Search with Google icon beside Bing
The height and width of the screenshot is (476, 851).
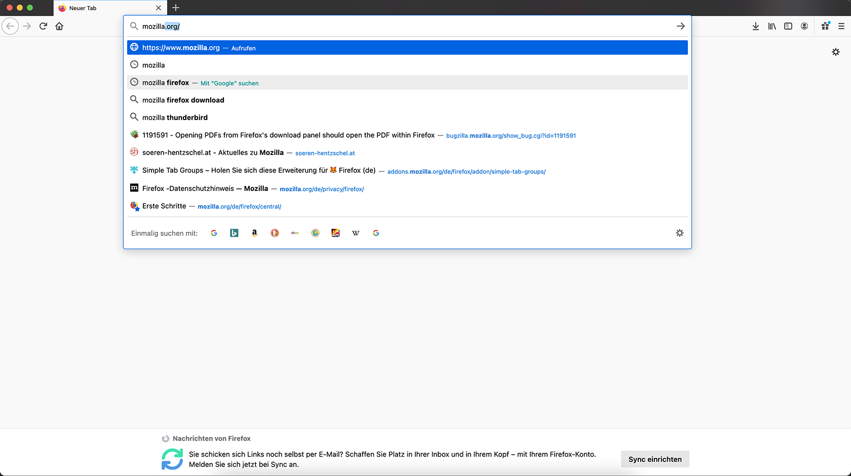click(214, 233)
